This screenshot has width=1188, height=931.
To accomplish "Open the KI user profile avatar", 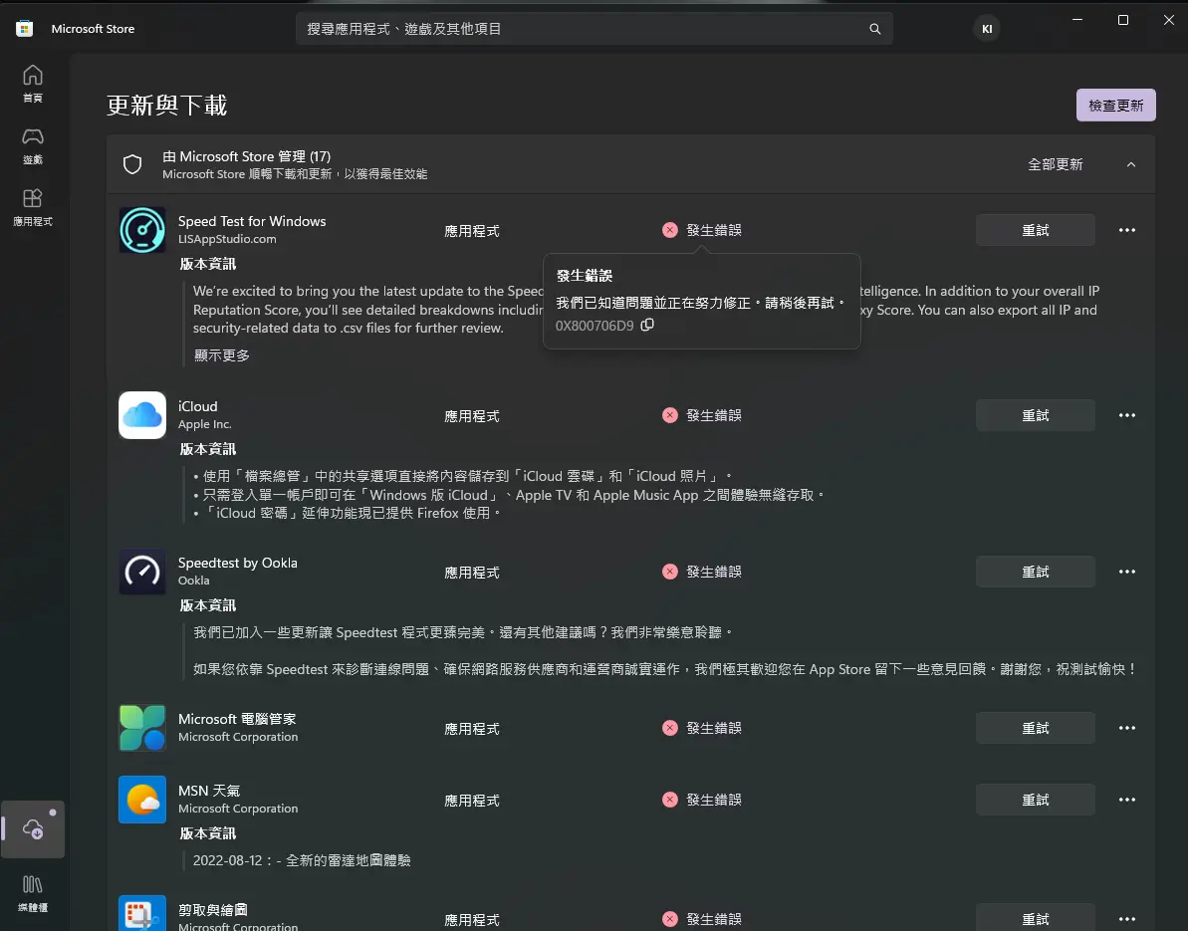I will click(x=987, y=29).
